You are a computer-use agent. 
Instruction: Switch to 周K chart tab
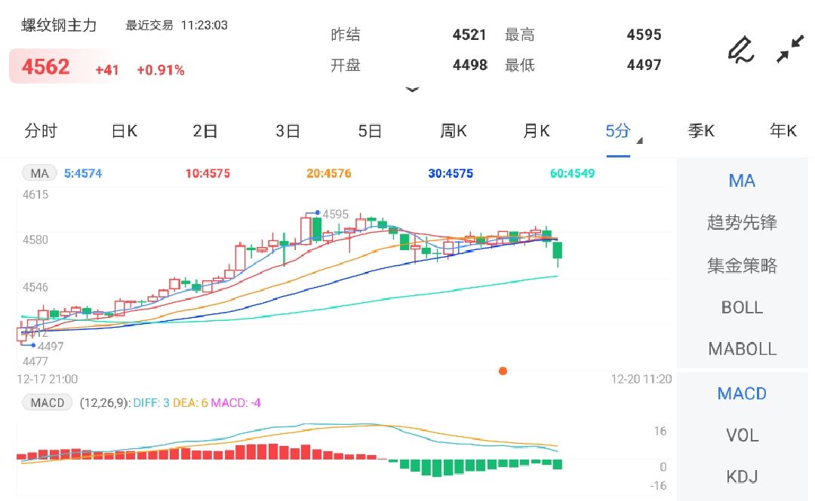(454, 131)
